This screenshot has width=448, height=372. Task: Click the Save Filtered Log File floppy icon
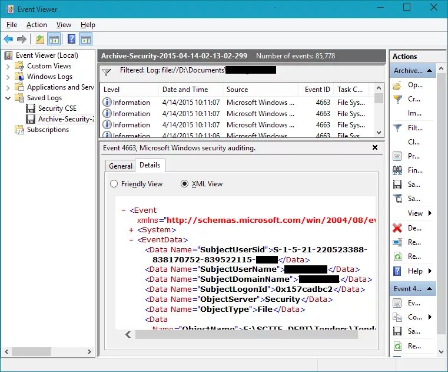397,185
